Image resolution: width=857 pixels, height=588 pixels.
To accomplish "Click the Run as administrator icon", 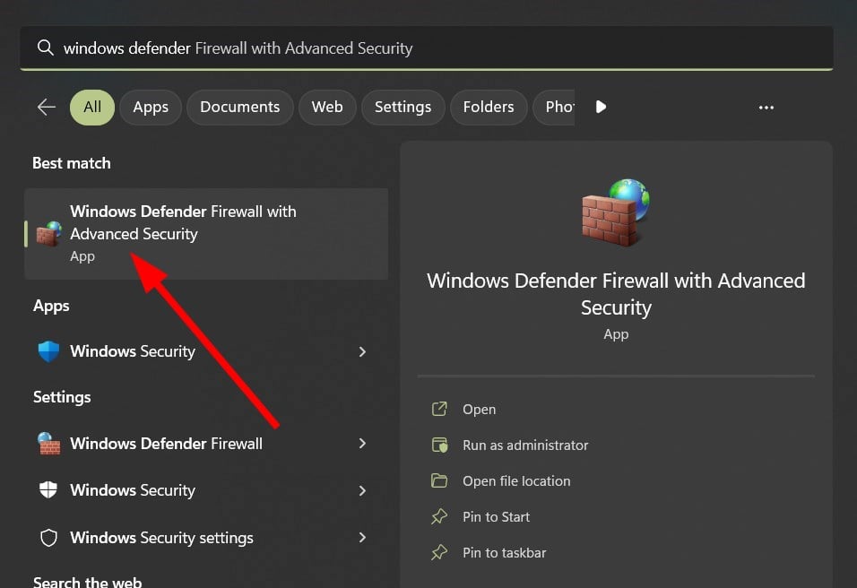I will point(438,445).
